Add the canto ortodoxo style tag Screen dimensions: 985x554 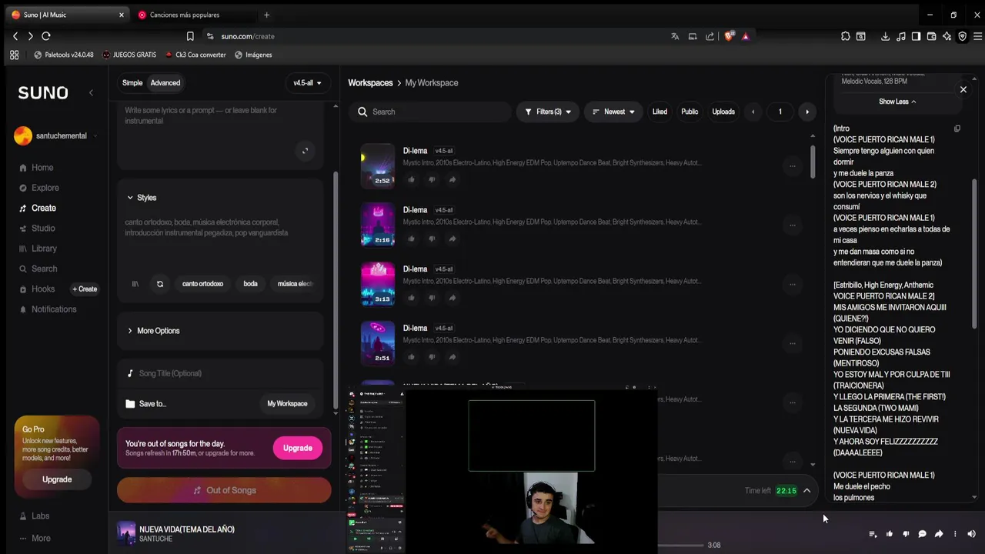tap(202, 284)
